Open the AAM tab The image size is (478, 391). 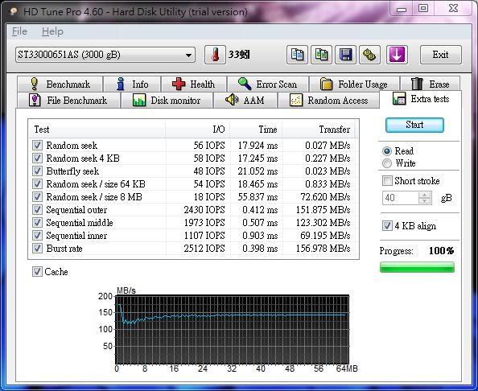[x=245, y=101]
